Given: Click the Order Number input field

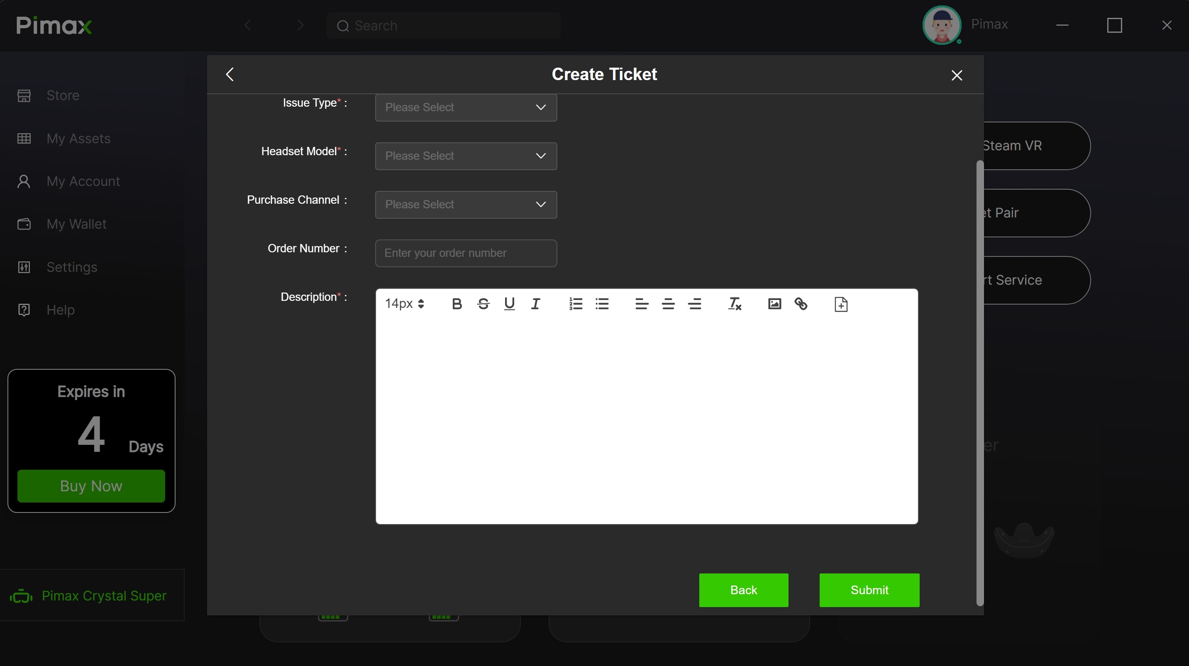Looking at the screenshot, I should click(x=465, y=253).
